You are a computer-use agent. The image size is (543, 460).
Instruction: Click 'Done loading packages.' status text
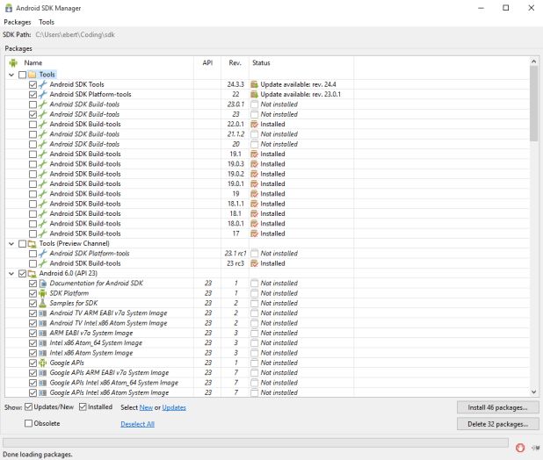[x=38, y=455]
